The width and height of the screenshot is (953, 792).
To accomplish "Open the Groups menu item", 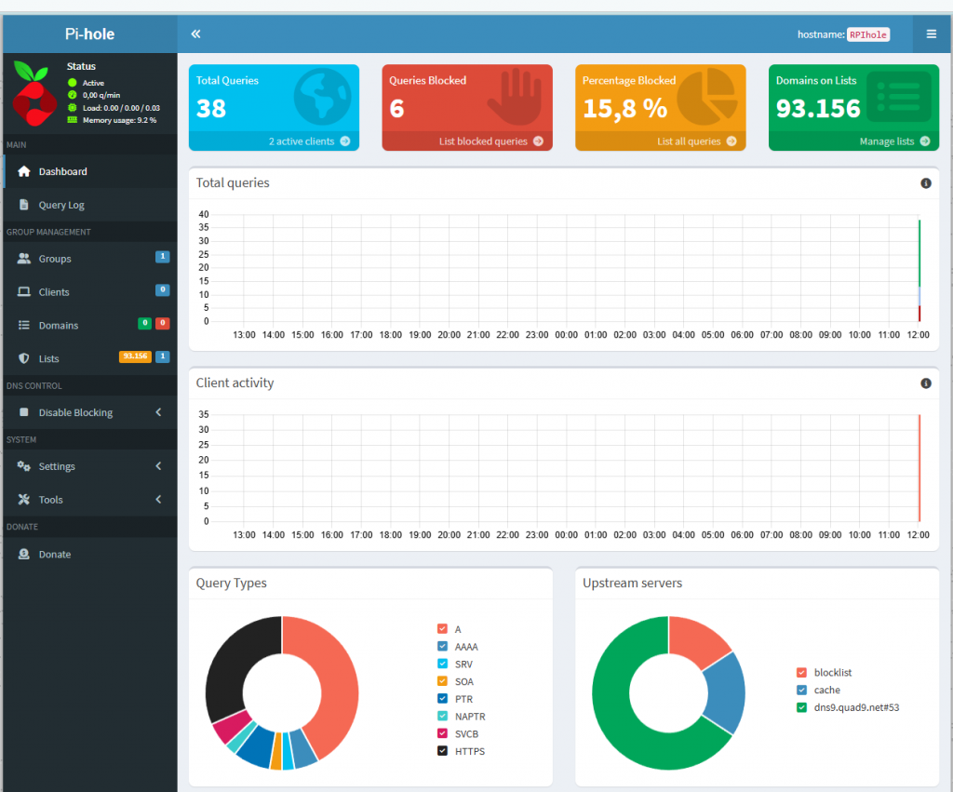I will [89, 259].
